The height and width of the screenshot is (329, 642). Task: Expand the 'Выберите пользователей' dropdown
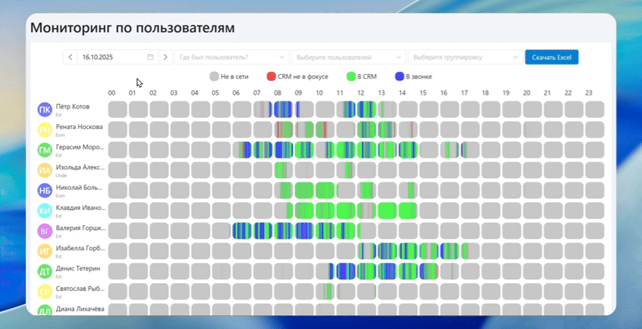click(x=348, y=57)
